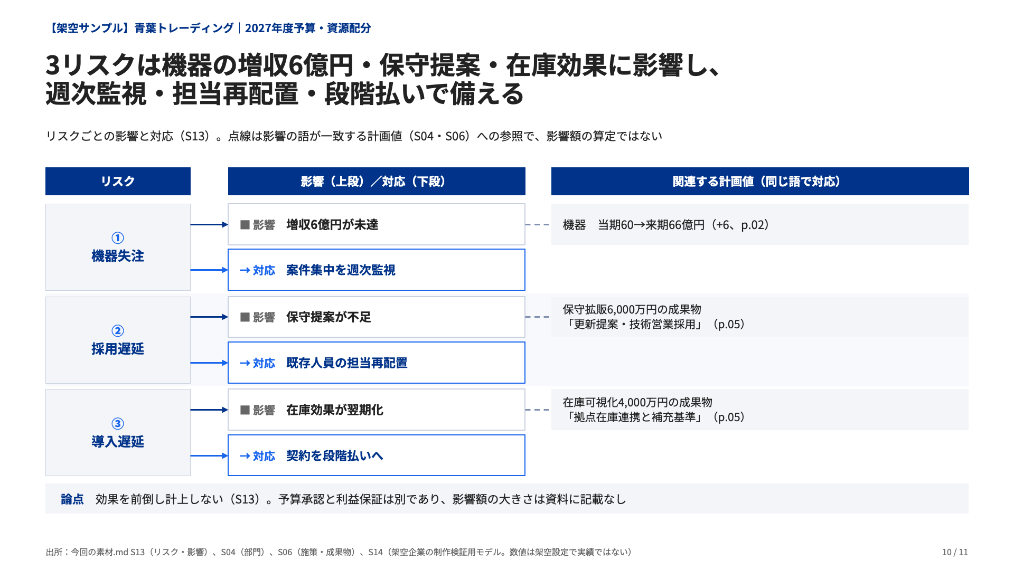Screen dimensions: 1014x570
Task: Select the リスク column header
Action: click(118, 181)
